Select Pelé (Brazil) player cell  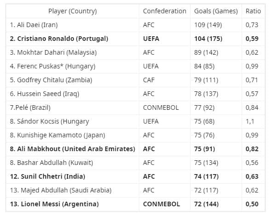(x=72, y=108)
